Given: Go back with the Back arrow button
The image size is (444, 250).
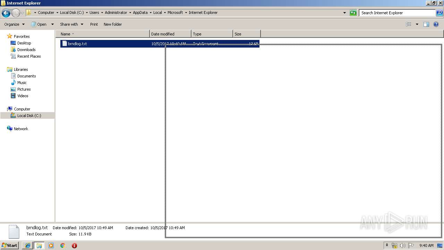Looking at the screenshot, I should pos(6,13).
